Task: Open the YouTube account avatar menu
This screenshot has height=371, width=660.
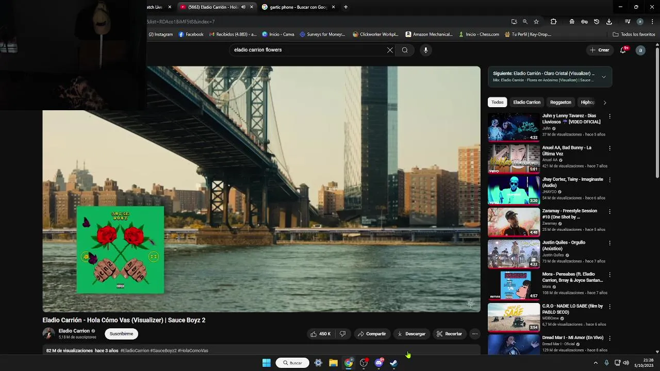Action: [x=640, y=50]
